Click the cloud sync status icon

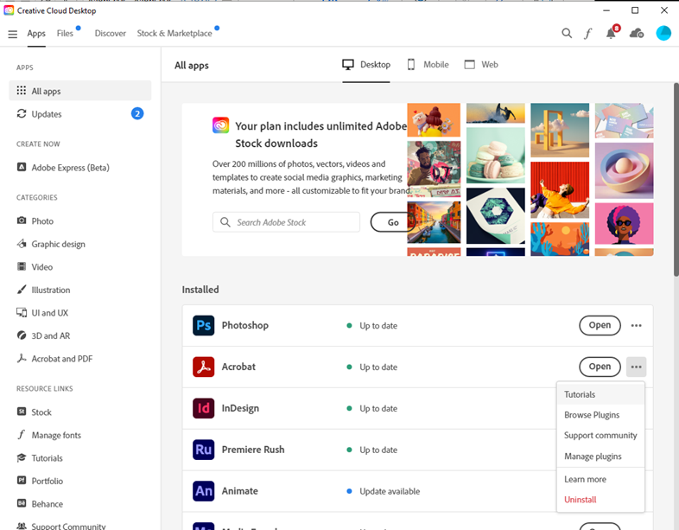point(636,33)
